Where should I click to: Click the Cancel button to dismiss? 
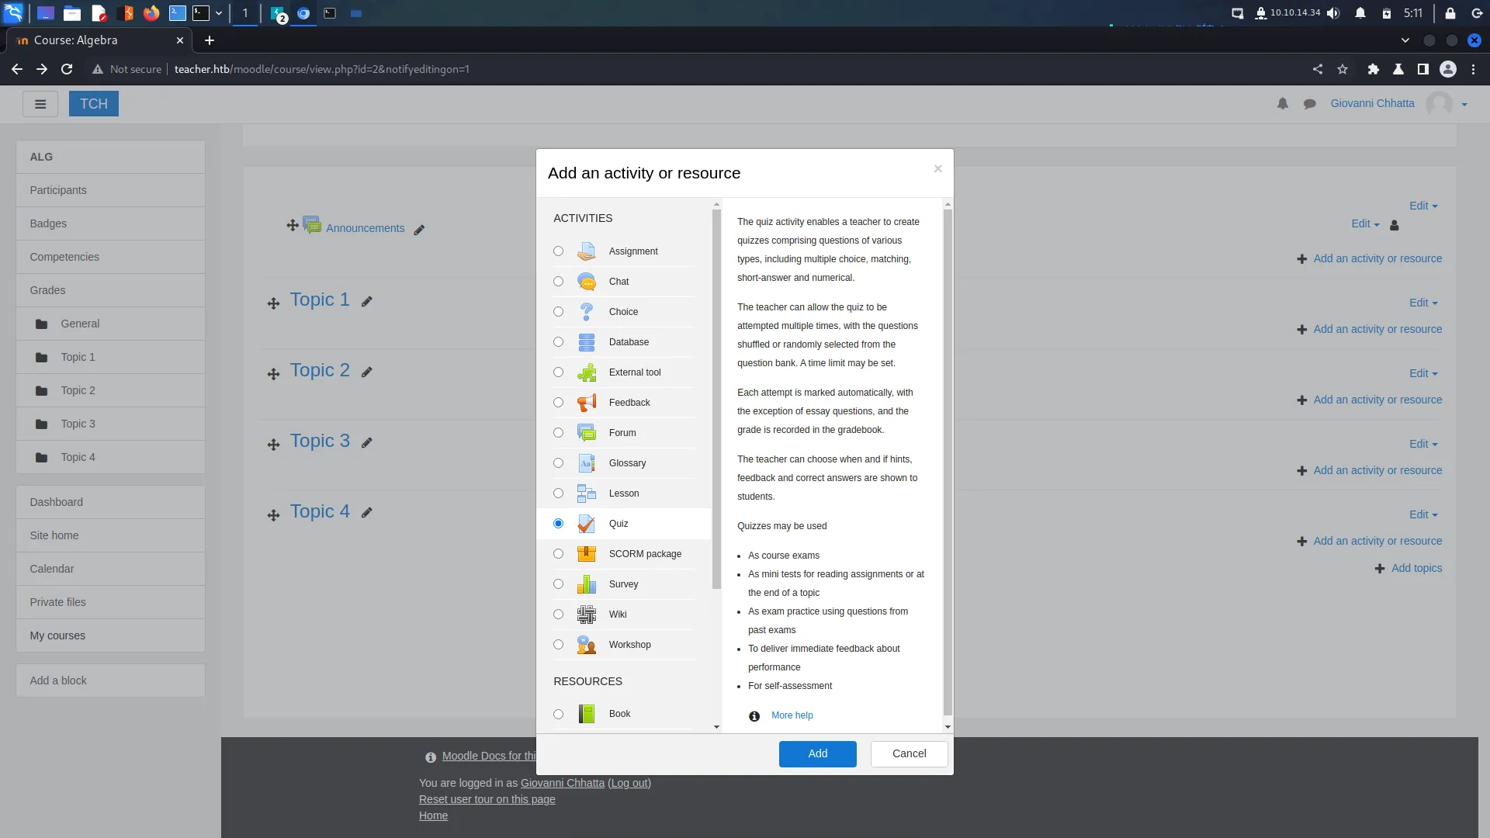pos(910,753)
